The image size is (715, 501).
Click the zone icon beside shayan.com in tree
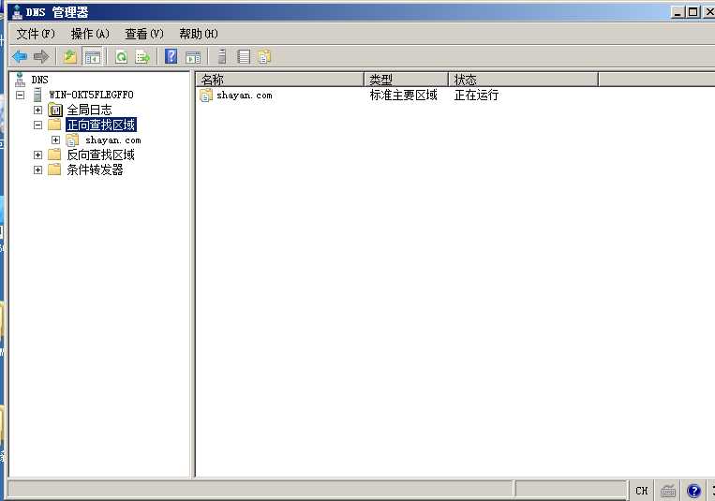[x=72, y=140]
